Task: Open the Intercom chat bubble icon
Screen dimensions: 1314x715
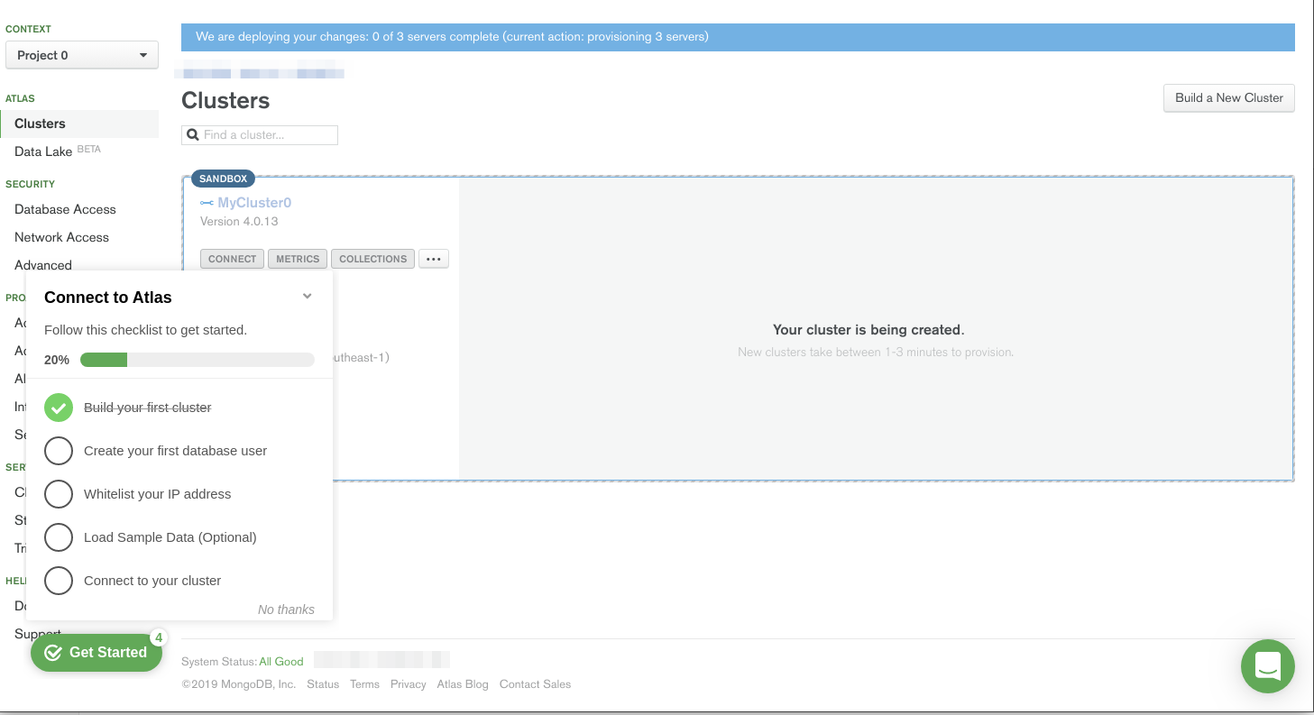Action: click(1267, 666)
